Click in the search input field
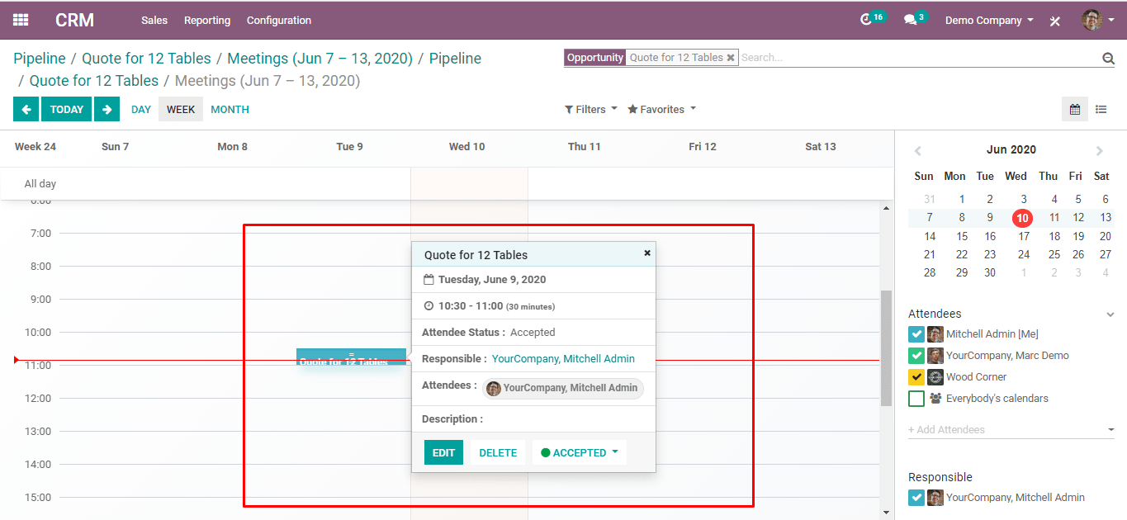The height and width of the screenshot is (520, 1127). click(x=919, y=58)
